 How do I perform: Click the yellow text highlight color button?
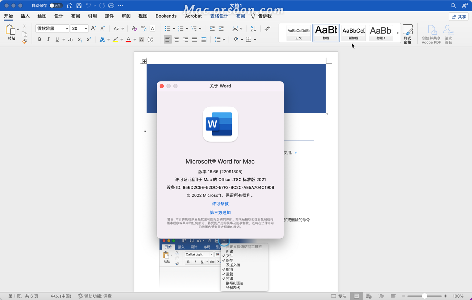pos(116,39)
